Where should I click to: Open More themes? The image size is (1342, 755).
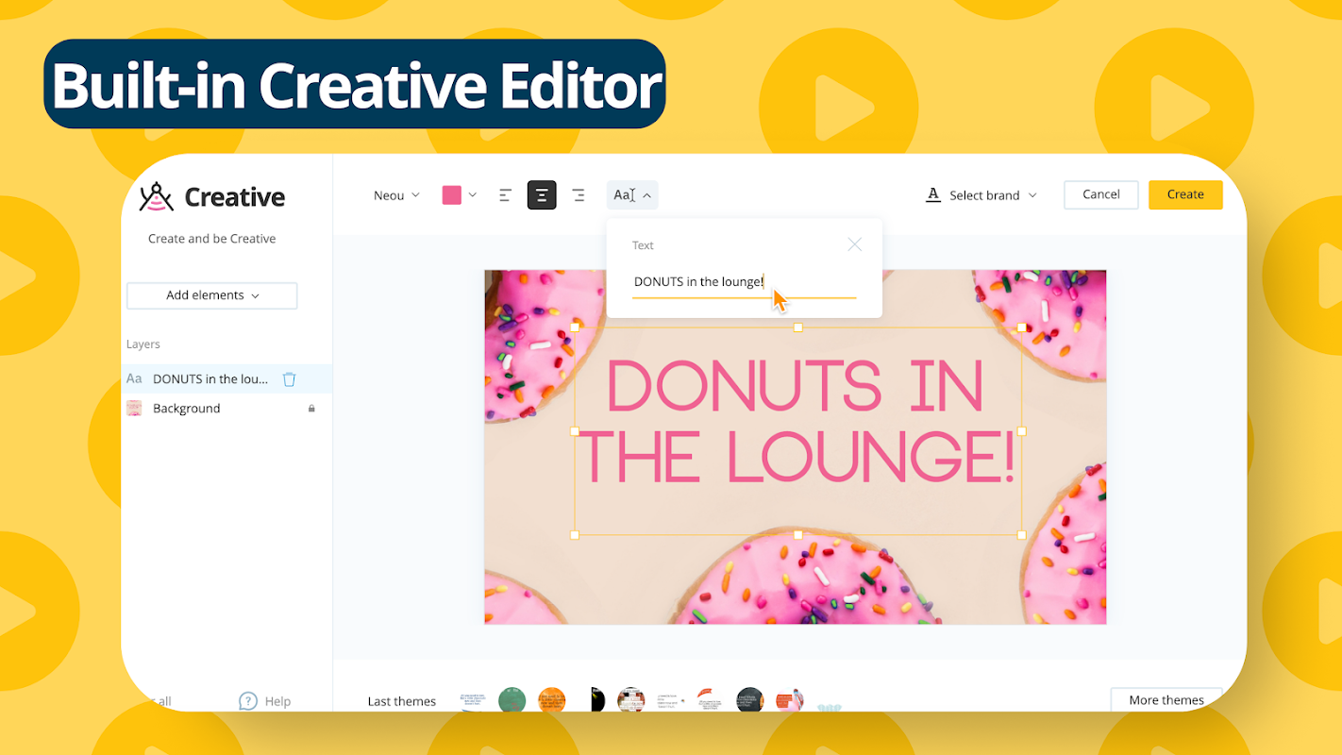click(x=1166, y=699)
